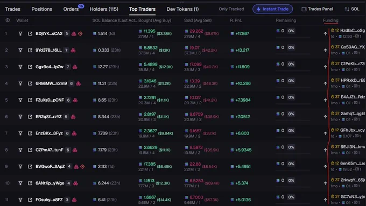Screen dimensions: 366x206
Task: Click funding arrow for row 6RMiMW...n2m9
Action: tap(326, 83)
